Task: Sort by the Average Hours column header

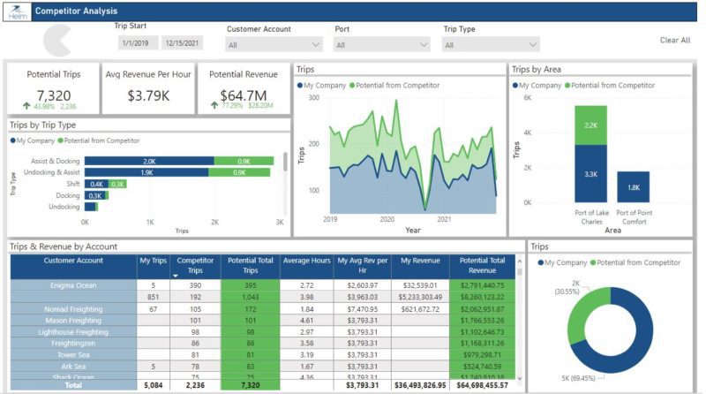Action: (x=305, y=261)
